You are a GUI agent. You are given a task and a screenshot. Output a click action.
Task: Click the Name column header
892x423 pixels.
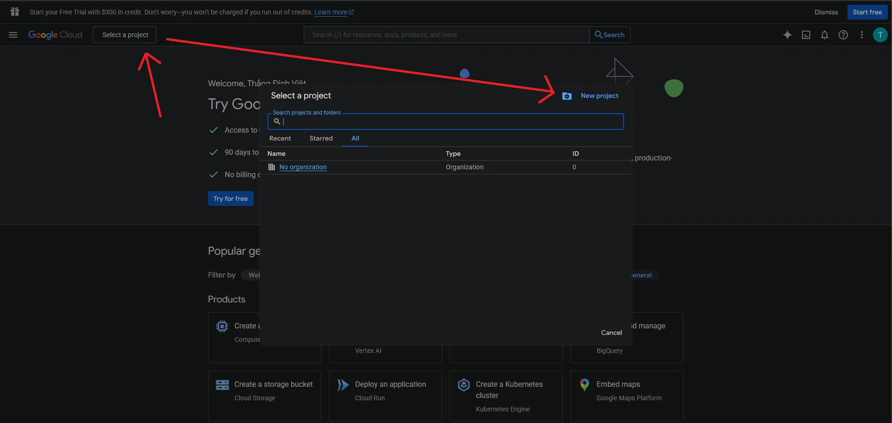click(276, 154)
